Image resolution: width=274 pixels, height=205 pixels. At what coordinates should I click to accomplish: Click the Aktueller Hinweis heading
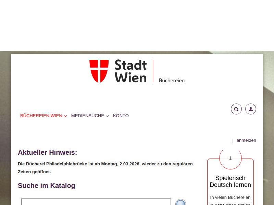(x=48, y=153)
